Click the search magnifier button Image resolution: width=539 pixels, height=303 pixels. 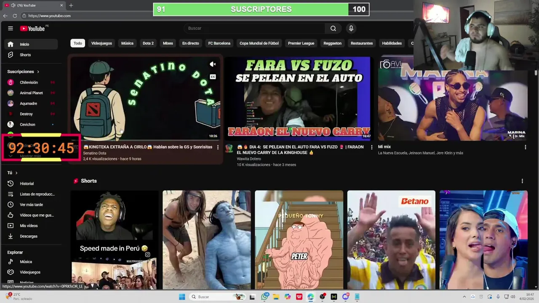[333, 28]
